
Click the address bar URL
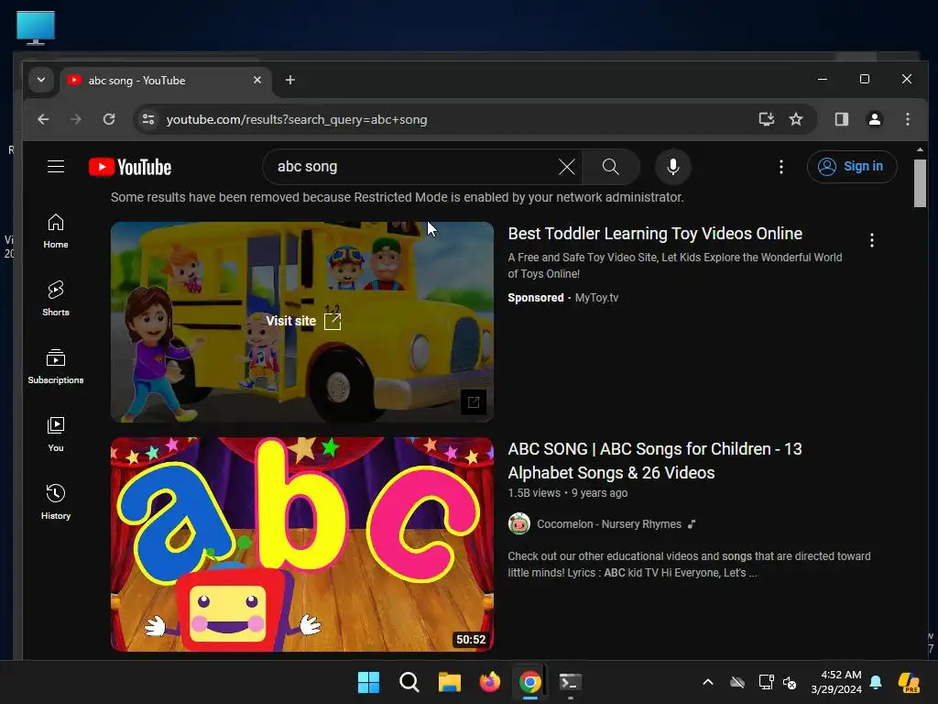[x=297, y=120]
